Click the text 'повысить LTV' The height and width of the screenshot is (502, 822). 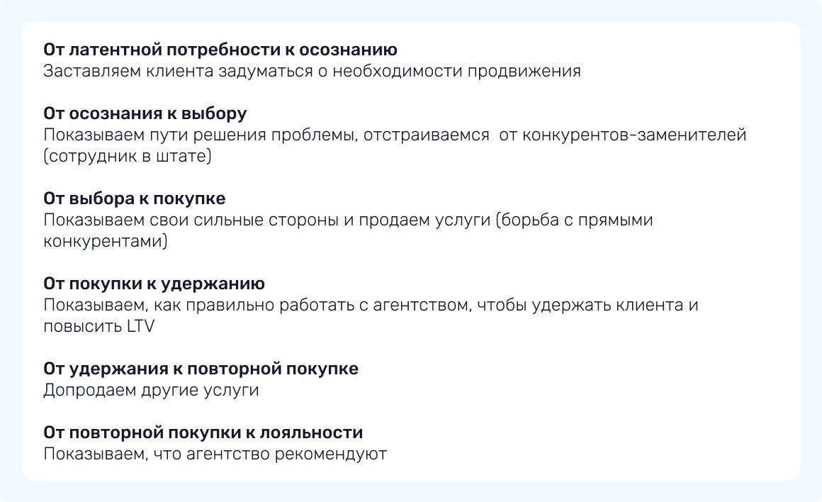click(98, 327)
